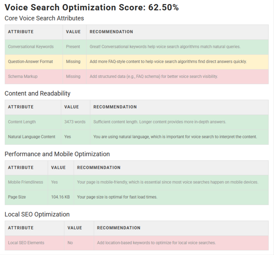Select the Question-Answer Format attribute cell
The width and height of the screenshot is (274, 255).
tap(30, 62)
